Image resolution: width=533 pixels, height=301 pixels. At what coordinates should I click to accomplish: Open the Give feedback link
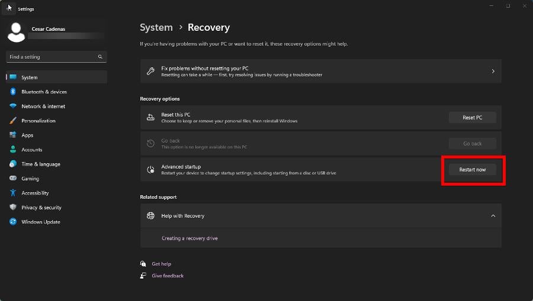[168, 276]
